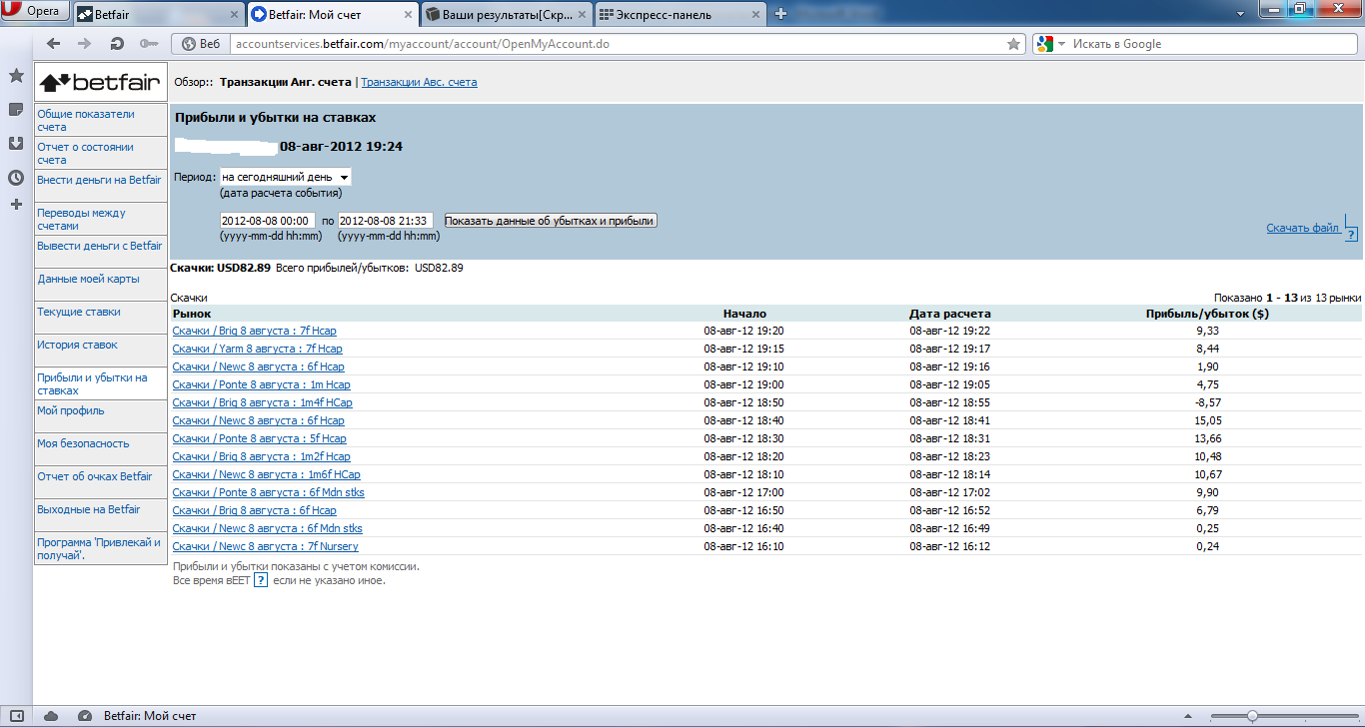Viewport: 1365px width, 727px height.
Task: Click the -8,57 loss value
Action: 1207,402
